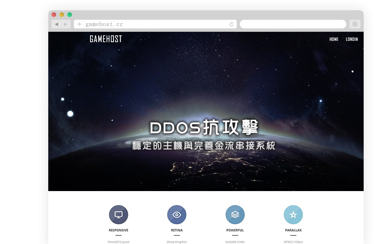374x244 pixels.
Task: Select the RESPONSIVE feature label
Action: (118, 230)
